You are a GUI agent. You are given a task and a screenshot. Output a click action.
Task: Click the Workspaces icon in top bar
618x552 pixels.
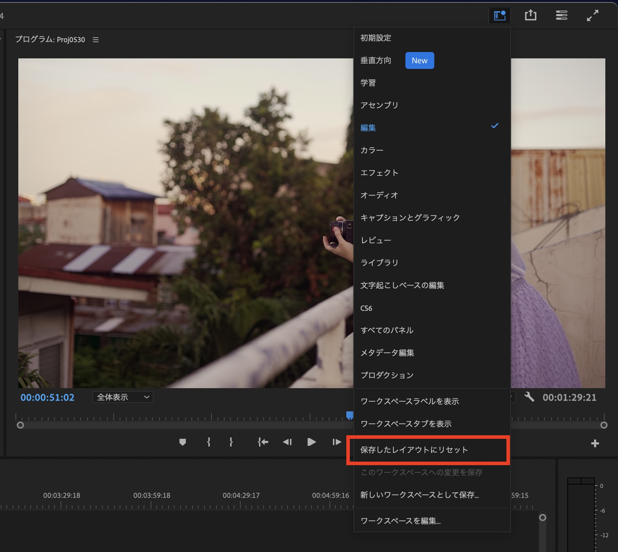[x=499, y=15]
